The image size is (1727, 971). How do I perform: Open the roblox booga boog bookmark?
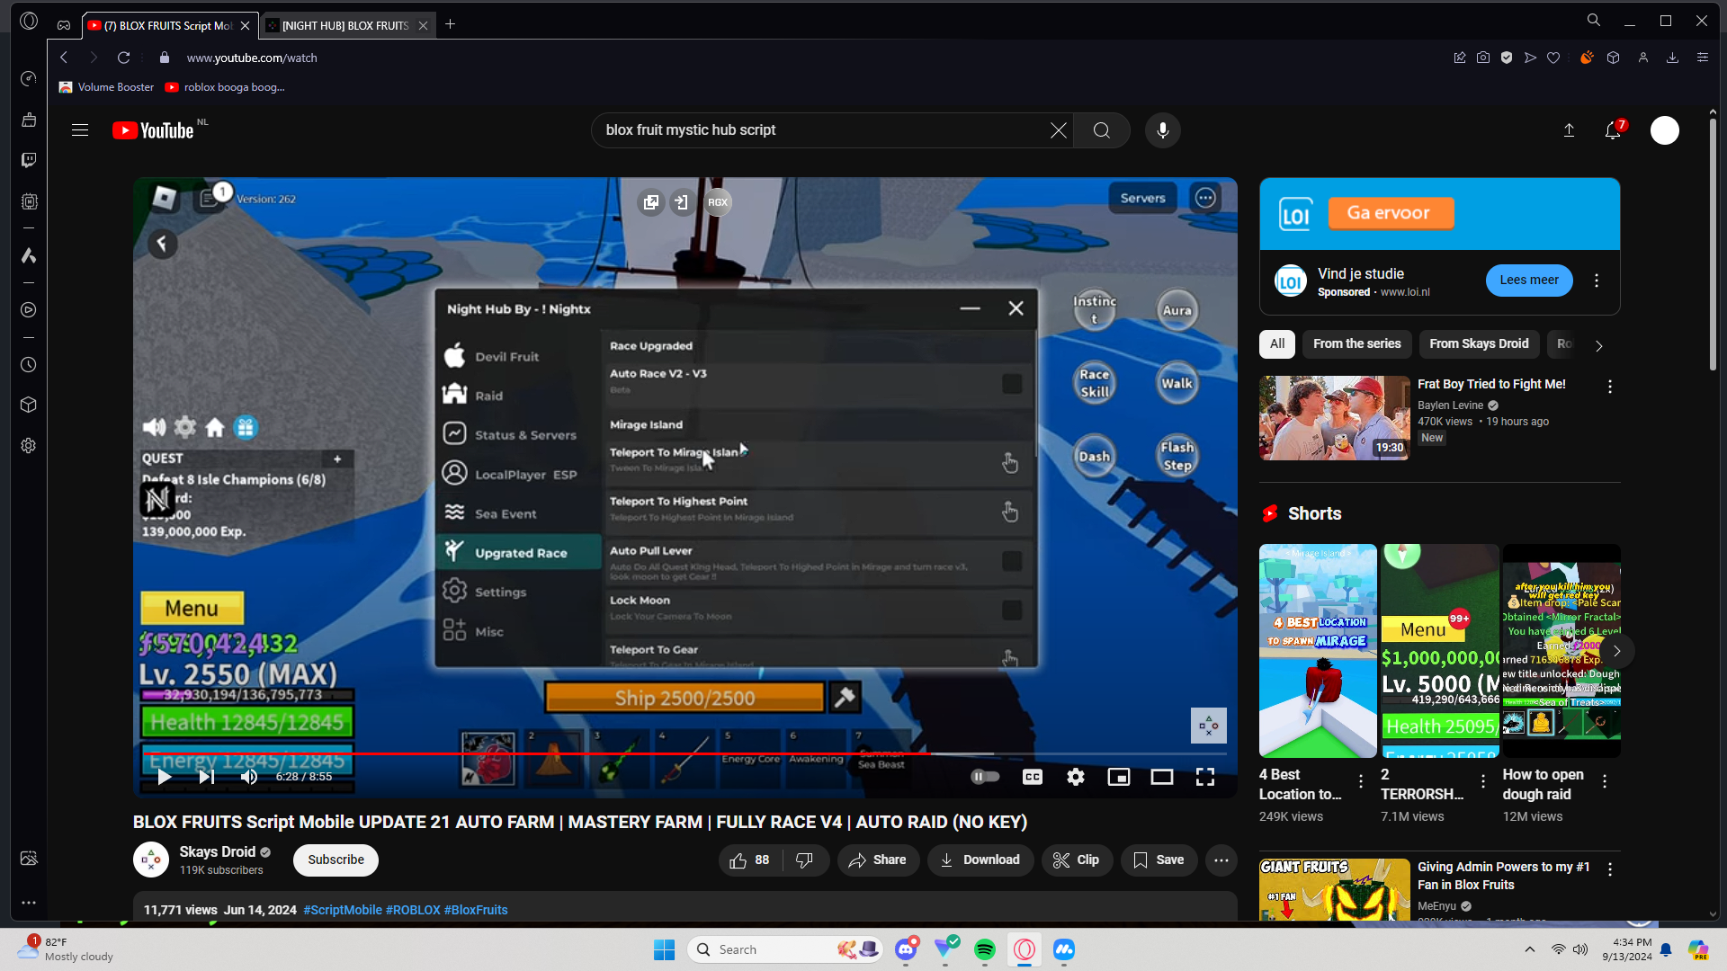point(225,87)
